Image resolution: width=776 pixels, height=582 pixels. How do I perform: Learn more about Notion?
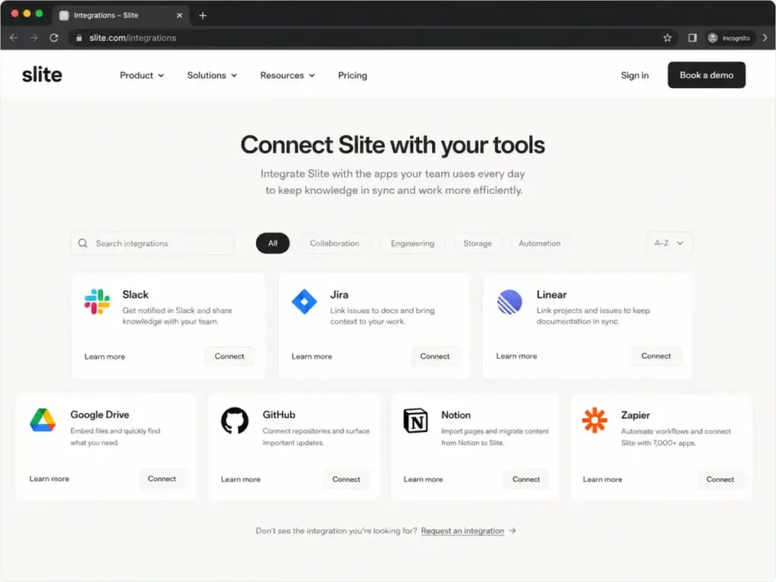point(423,479)
